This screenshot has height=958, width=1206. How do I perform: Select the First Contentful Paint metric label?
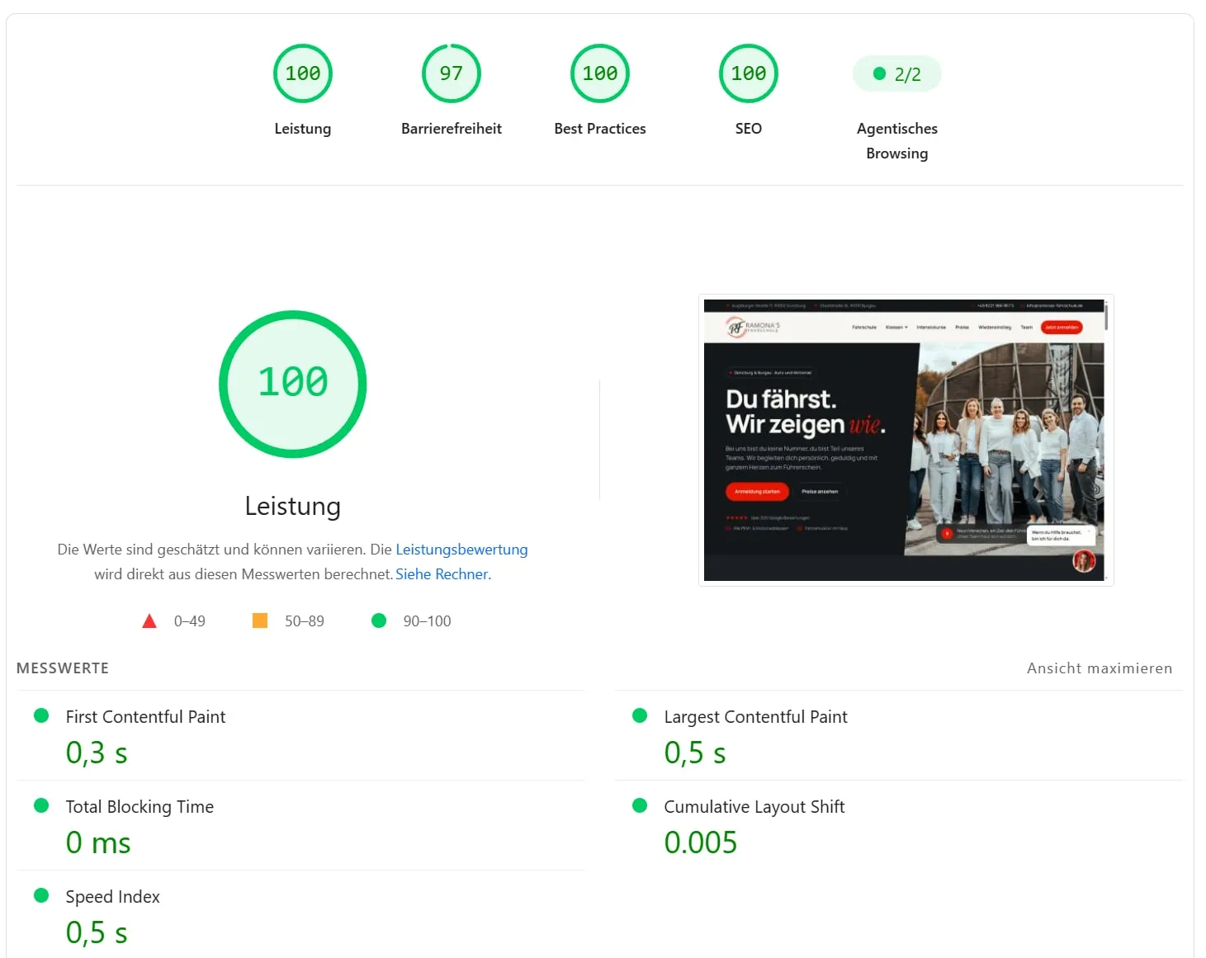coord(145,717)
